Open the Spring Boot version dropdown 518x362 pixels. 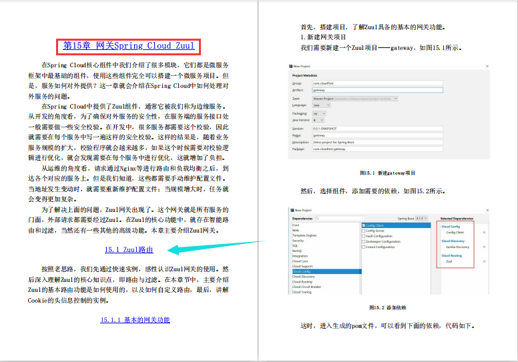tap(421, 219)
